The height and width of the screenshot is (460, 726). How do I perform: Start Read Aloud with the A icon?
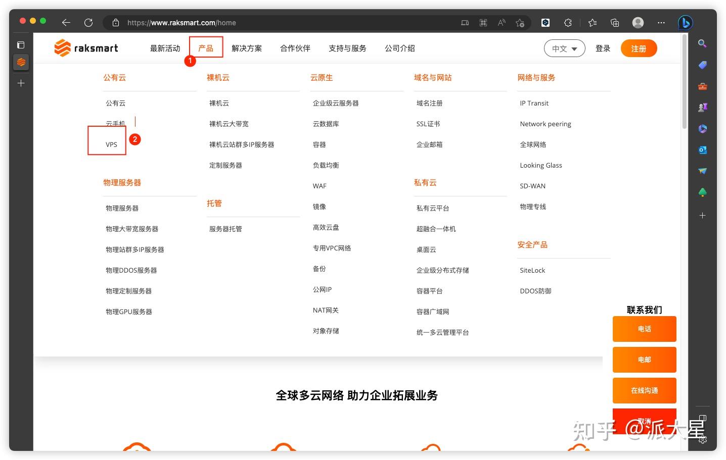pyautogui.click(x=502, y=22)
